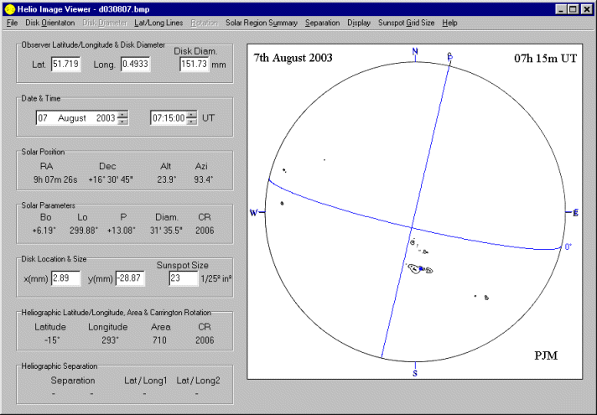The image size is (597, 415).
Task: Open the Disk Orientation menu
Action: point(49,23)
